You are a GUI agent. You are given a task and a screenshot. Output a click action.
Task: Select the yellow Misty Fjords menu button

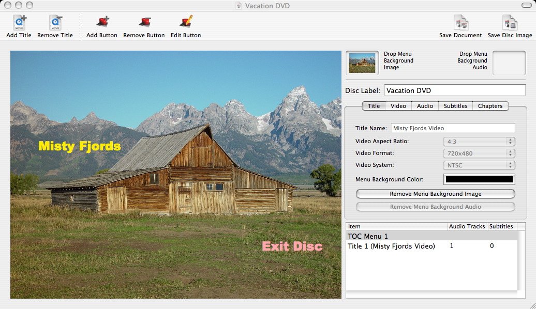(x=80, y=146)
